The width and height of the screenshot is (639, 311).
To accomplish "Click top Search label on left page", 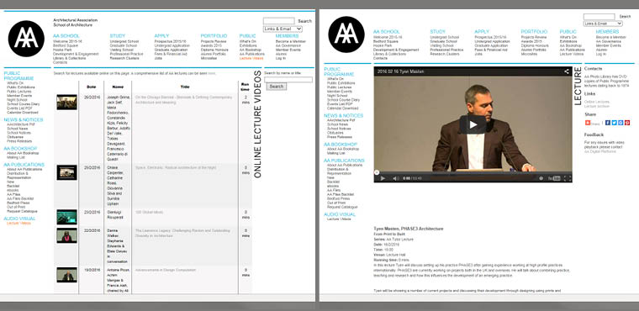I will point(304,21).
